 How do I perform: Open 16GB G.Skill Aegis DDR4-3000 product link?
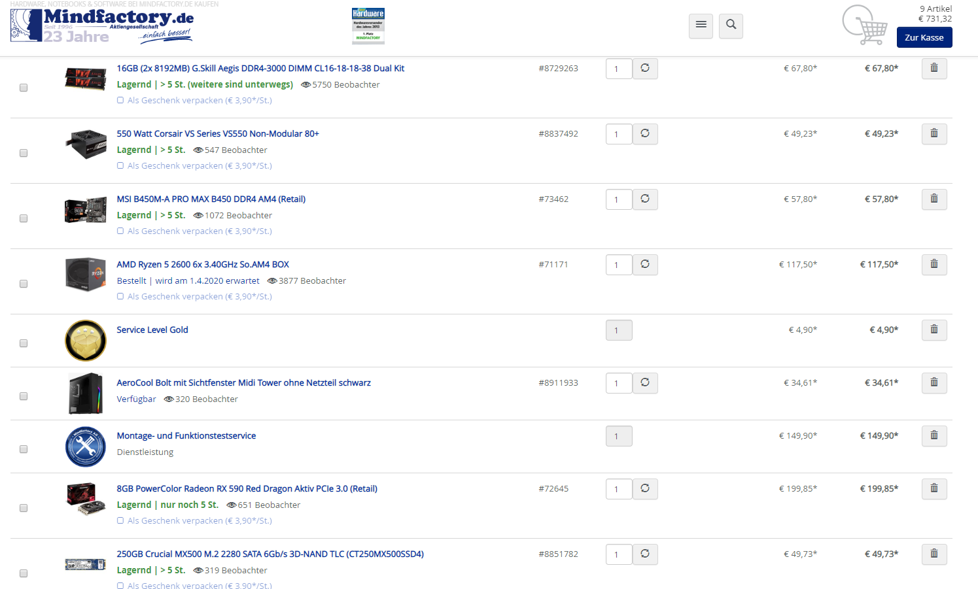click(260, 68)
